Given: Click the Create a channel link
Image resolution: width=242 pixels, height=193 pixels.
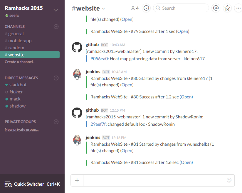Looking at the screenshot, I should click(x=20, y=62).
